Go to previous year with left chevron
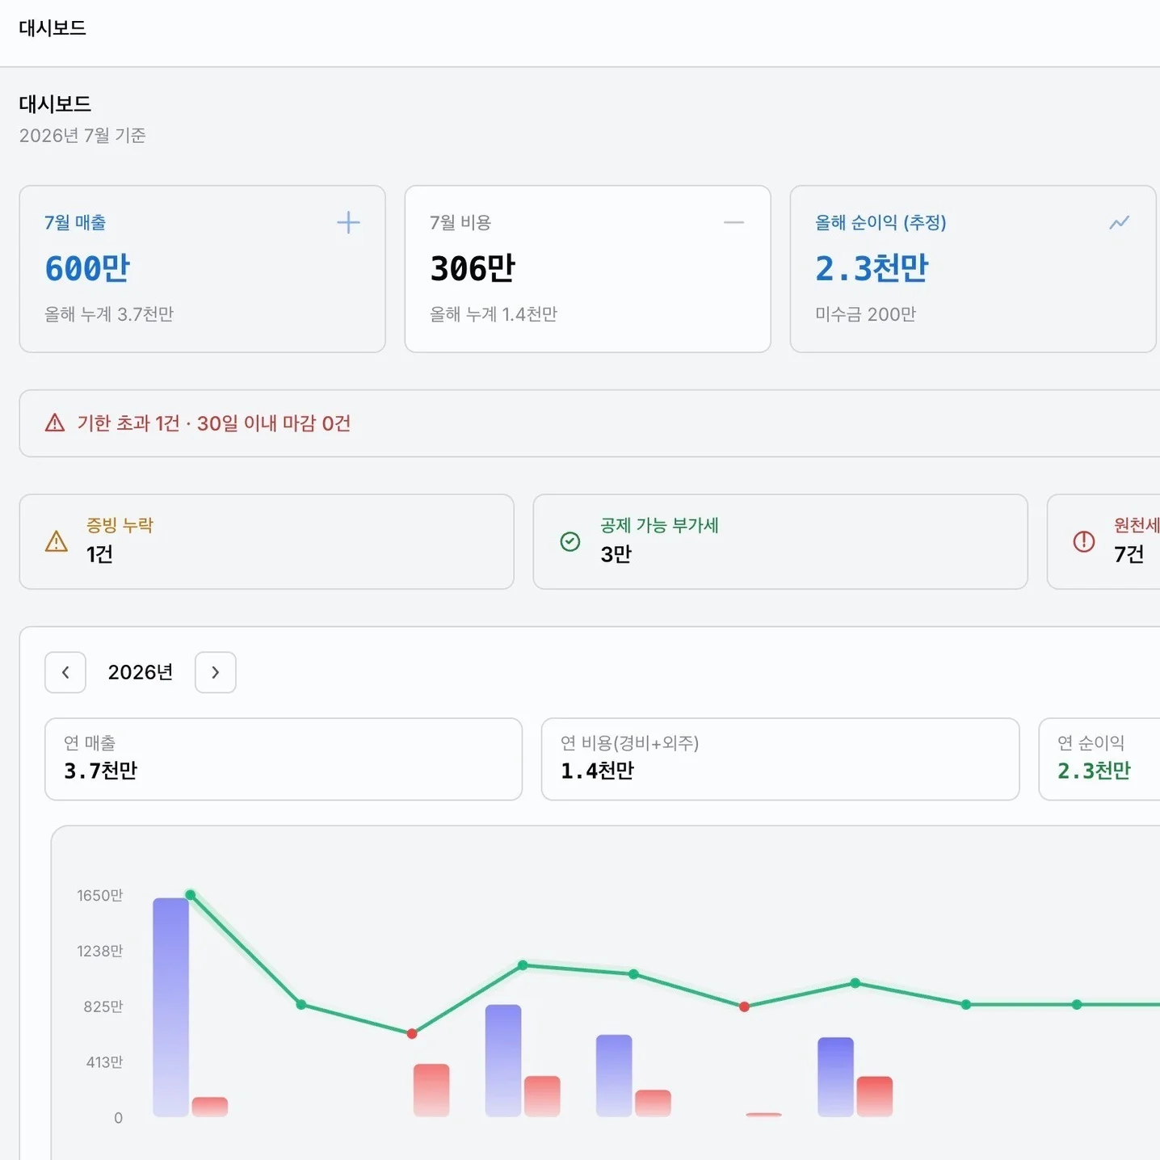Screen dimensions: 1160x1160 click(x=65, y=672)
